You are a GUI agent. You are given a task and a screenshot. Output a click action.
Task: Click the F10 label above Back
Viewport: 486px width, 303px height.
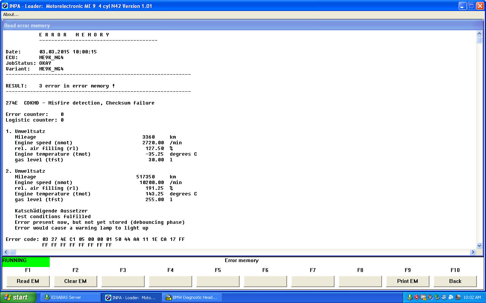[x=455, y=270]
